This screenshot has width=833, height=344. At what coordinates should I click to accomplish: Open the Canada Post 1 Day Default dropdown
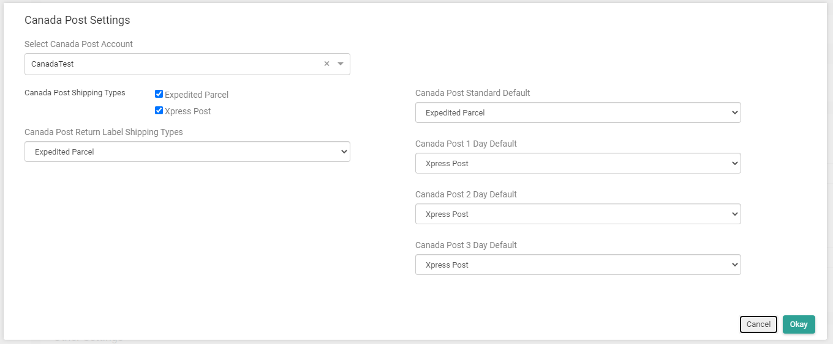(578, 163)
